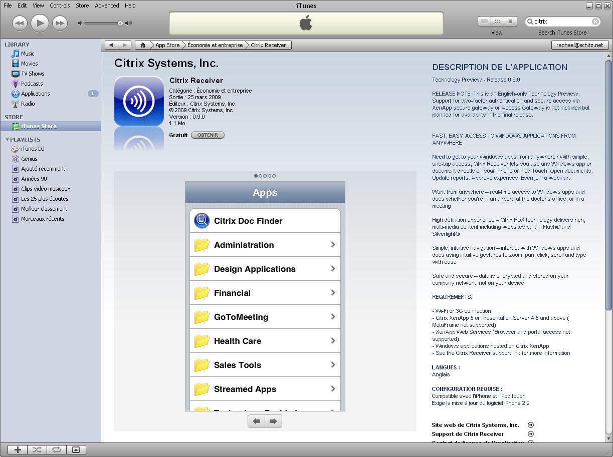Switch to list view icon
Image resolution: width=613 pixels, height=457 pixels.
pos(484,22)
